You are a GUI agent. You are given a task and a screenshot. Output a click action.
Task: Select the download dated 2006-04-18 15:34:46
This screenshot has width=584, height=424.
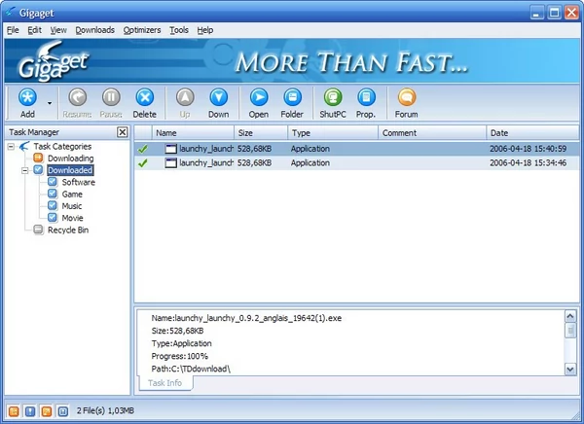pyautogui.click(x=357, y=163)
